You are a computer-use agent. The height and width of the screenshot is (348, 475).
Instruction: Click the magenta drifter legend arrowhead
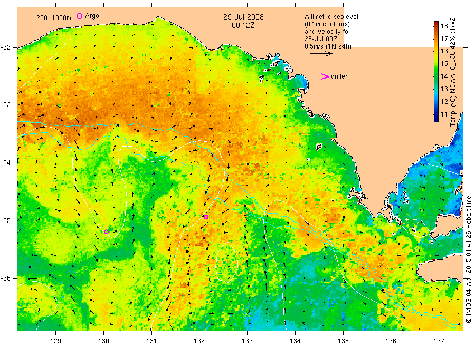coord(325,76)
